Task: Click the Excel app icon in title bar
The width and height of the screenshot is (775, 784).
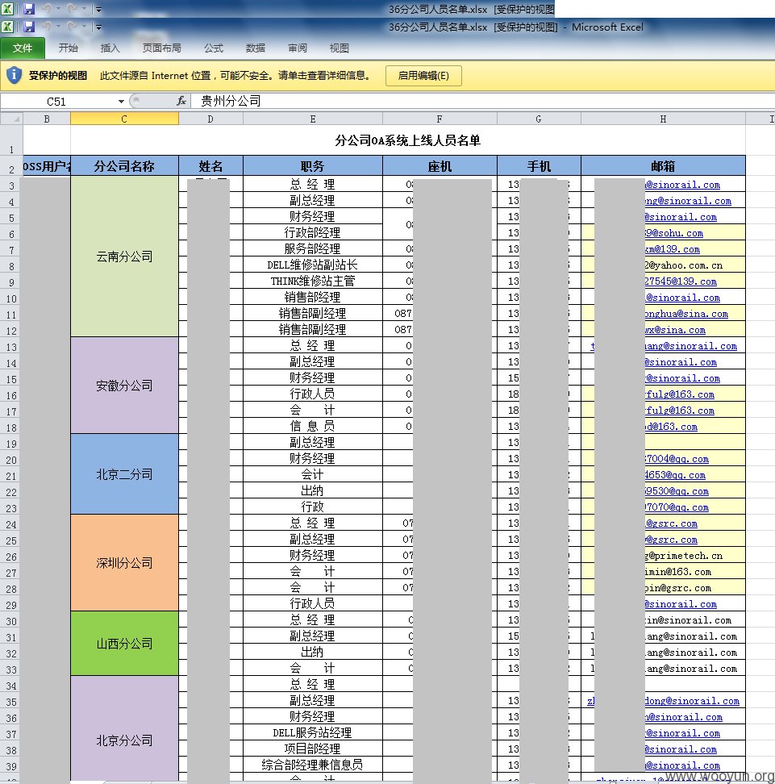Action: [x=7, y=27]
